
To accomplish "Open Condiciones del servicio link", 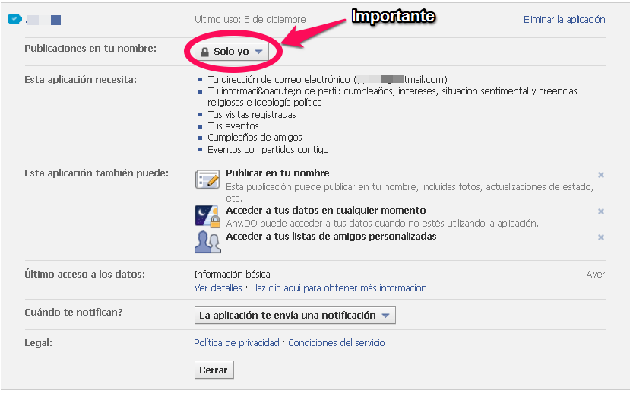I will click(x=337, y=343).
